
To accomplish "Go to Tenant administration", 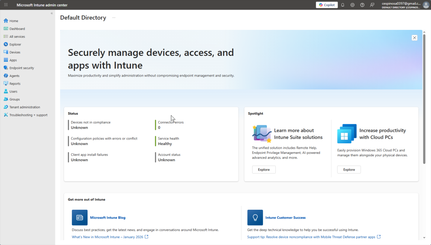I will [24, 107].
